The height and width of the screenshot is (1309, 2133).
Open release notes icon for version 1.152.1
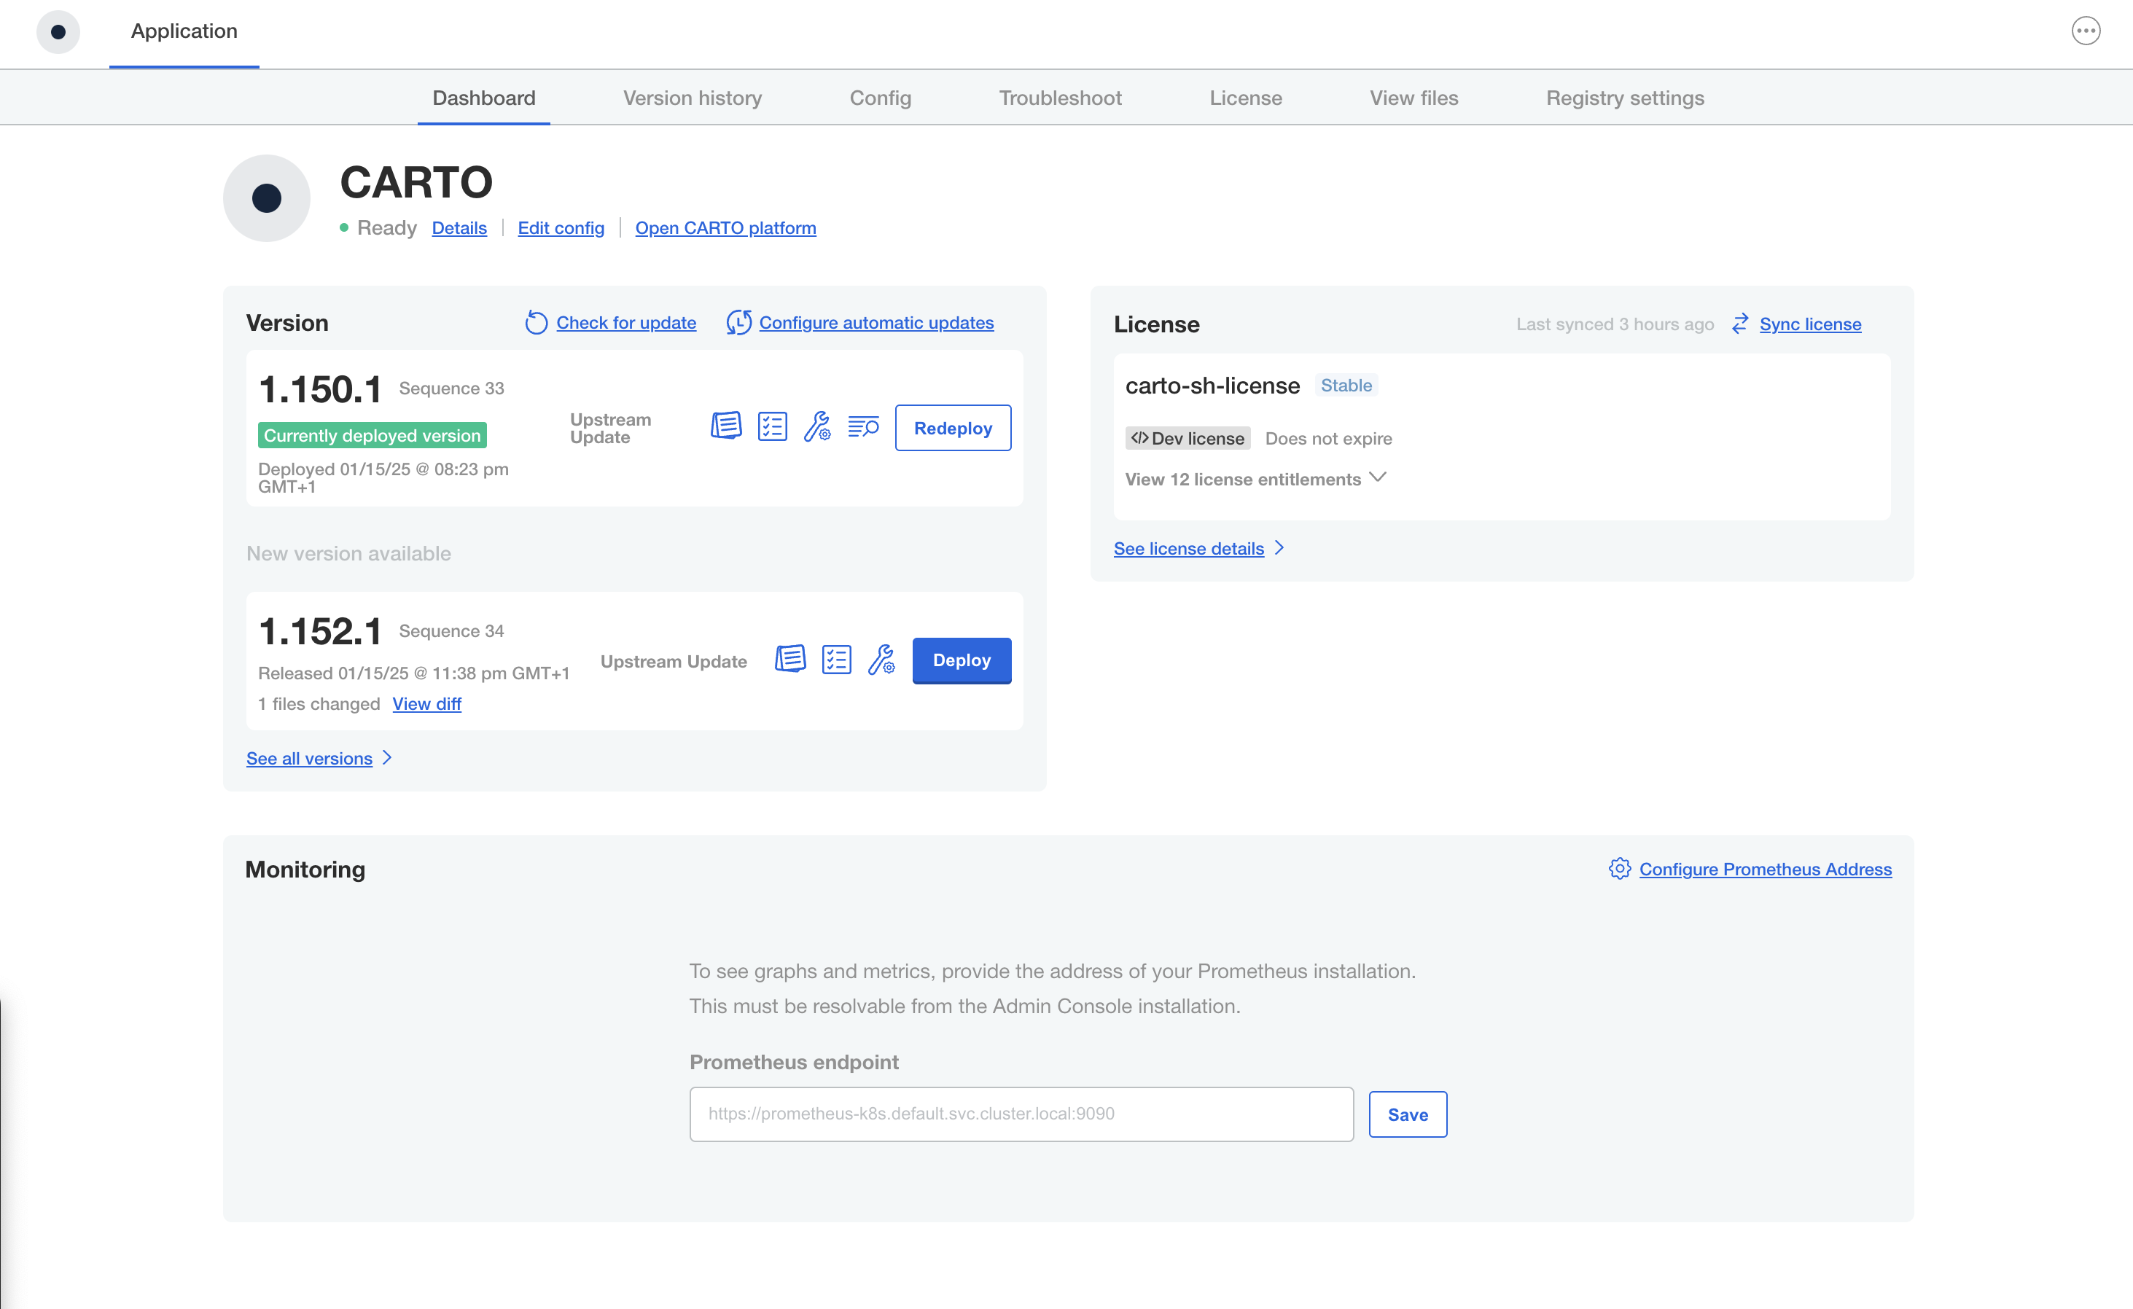pos(789,660)
